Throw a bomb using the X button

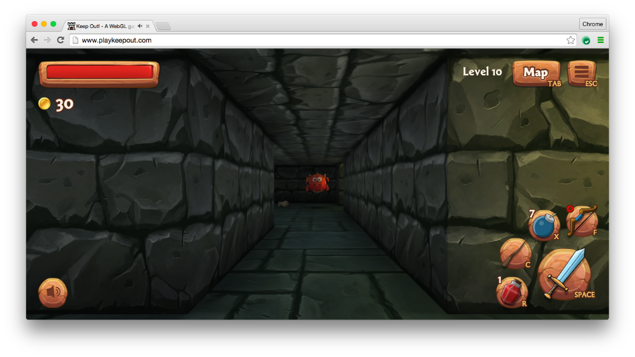coord(544,225)
